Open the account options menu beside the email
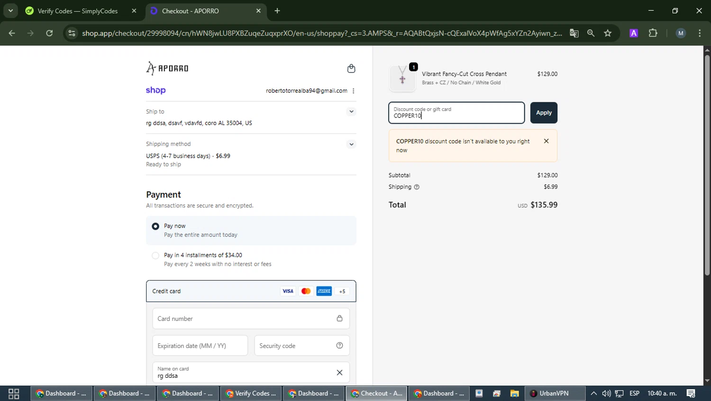711x401 pixels. [x=353, y=91]
